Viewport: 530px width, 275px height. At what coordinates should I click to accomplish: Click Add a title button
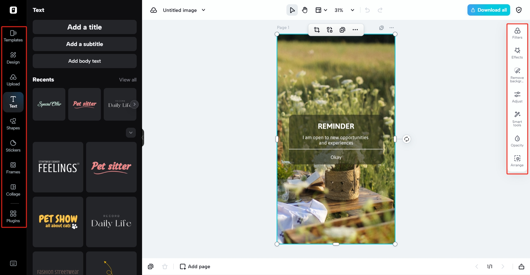pyautogui.click(x=85, y=27)
